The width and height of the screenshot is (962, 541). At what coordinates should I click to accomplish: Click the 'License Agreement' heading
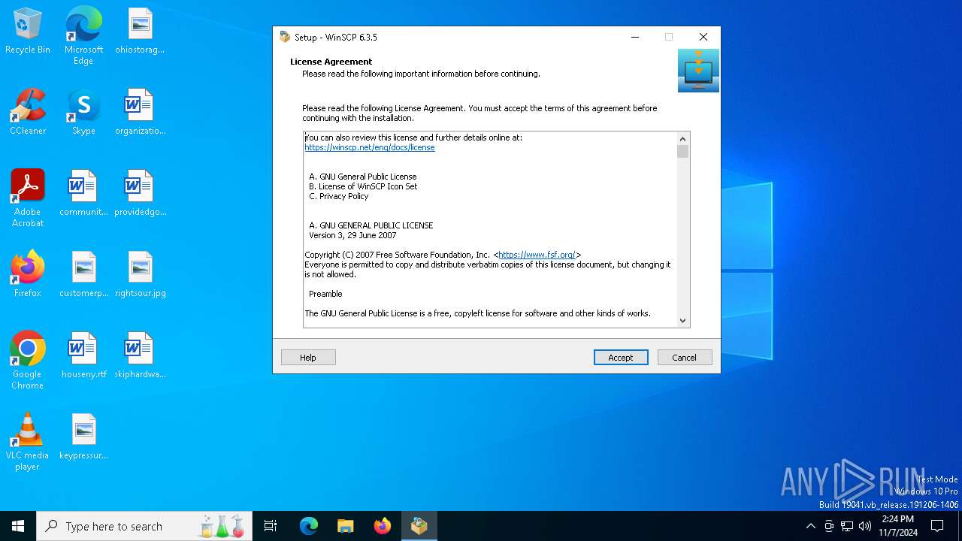[x=331, y=62]
